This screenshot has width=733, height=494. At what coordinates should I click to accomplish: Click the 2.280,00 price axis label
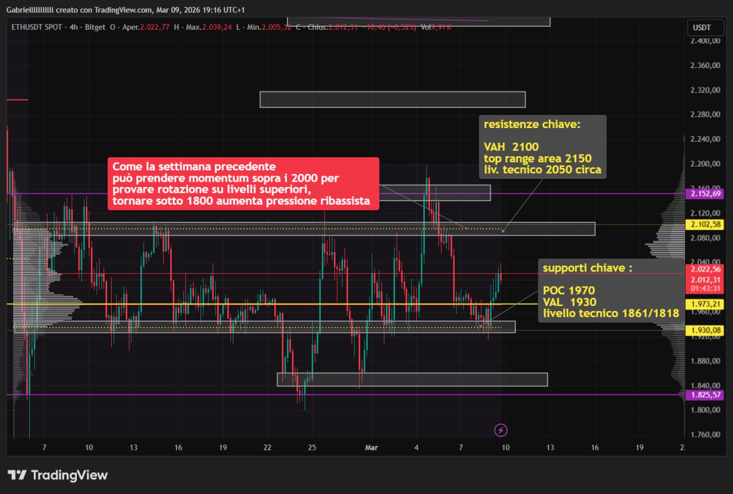pos(704,115)
